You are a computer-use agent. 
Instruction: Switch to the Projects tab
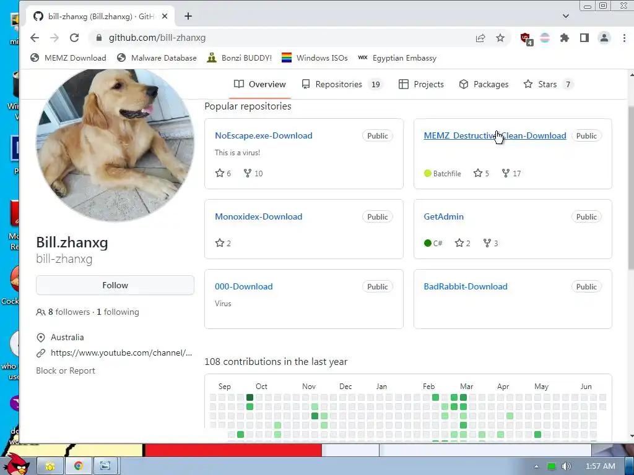pyautogui.click(x=421, y=84)
